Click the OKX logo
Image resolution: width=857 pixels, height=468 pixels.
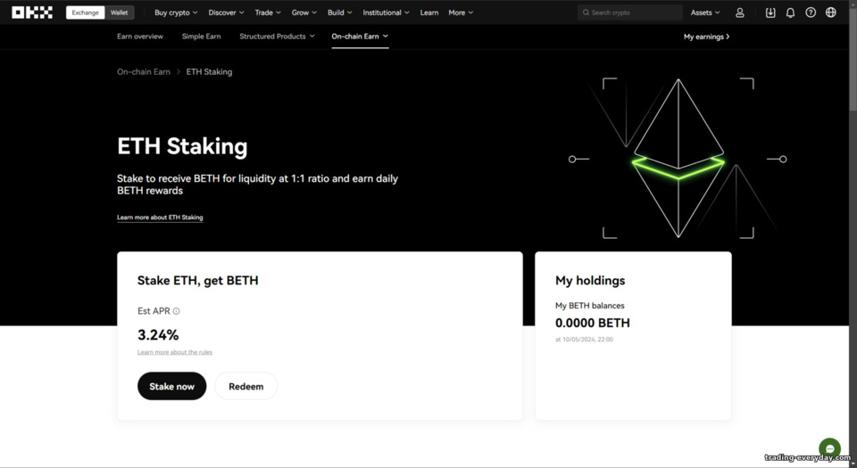[32, 12]
